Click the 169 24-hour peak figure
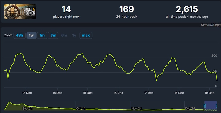The height and width of the screenshot is (113, 221). coord(126,9)
